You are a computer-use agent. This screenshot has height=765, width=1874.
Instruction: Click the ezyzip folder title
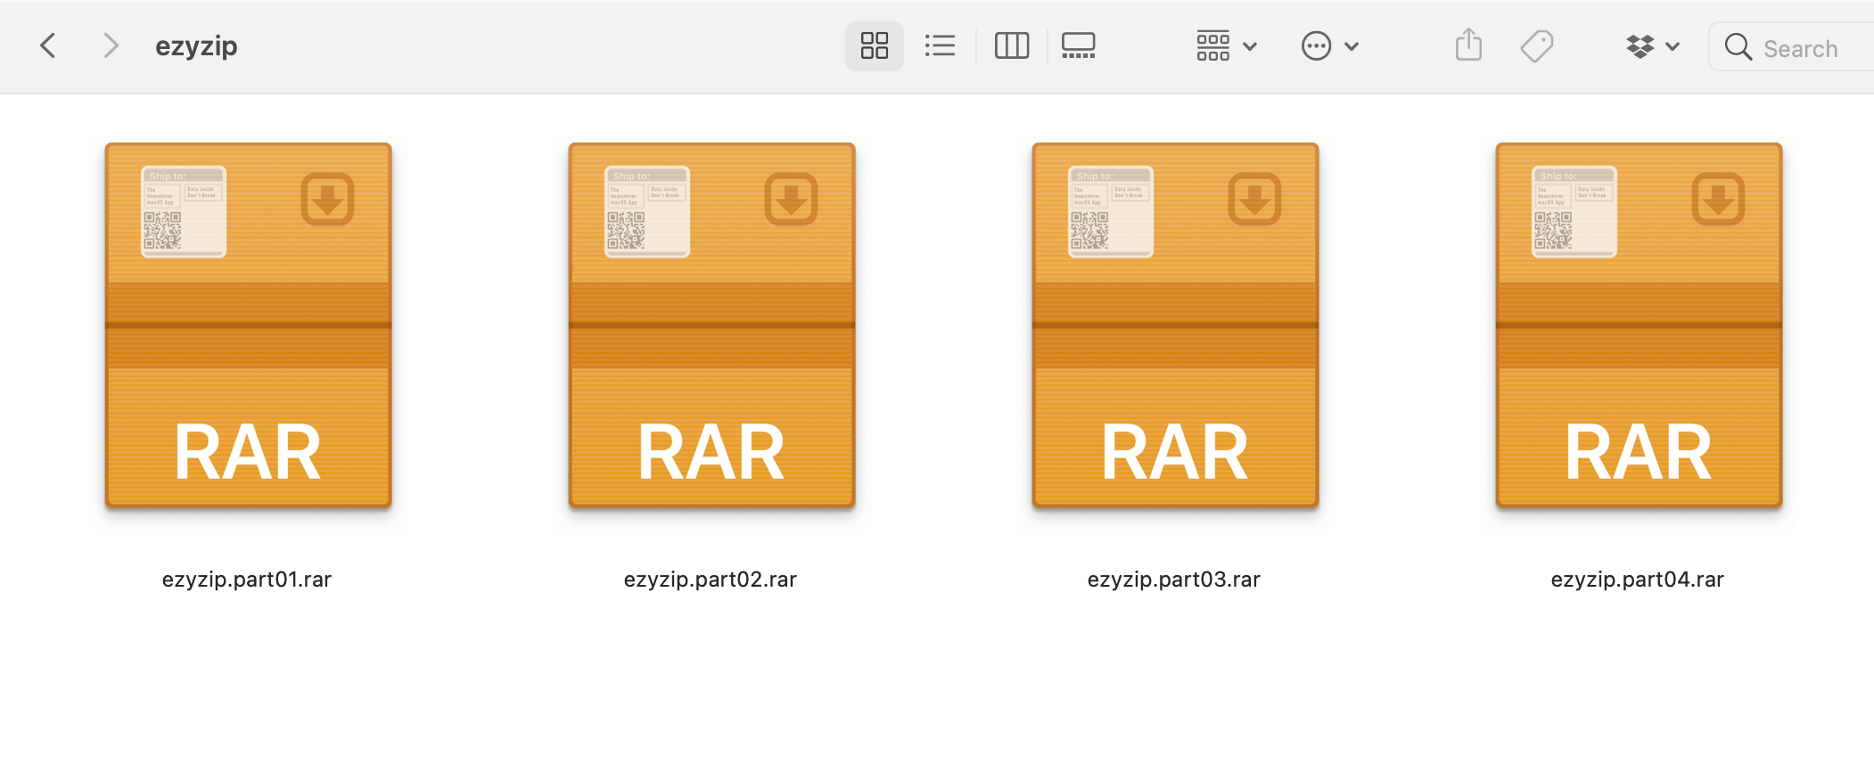click(196, 46)
